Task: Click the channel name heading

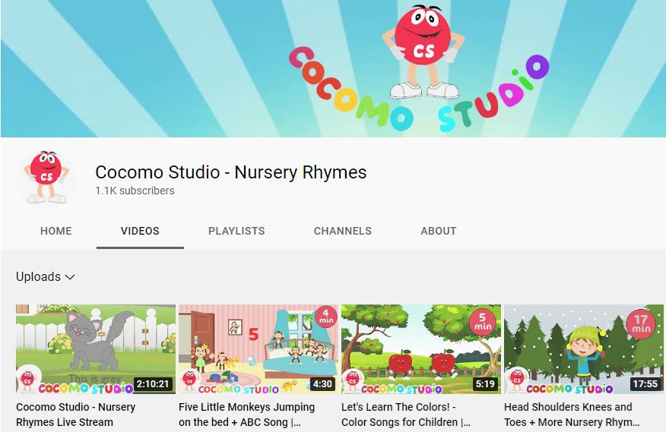Action: (x=230, y=172)
